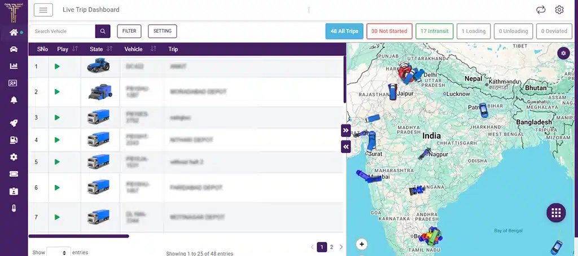Open the vehicle car sidebar icon
This screenshot has width=578, height=256.
pos(14,50)
